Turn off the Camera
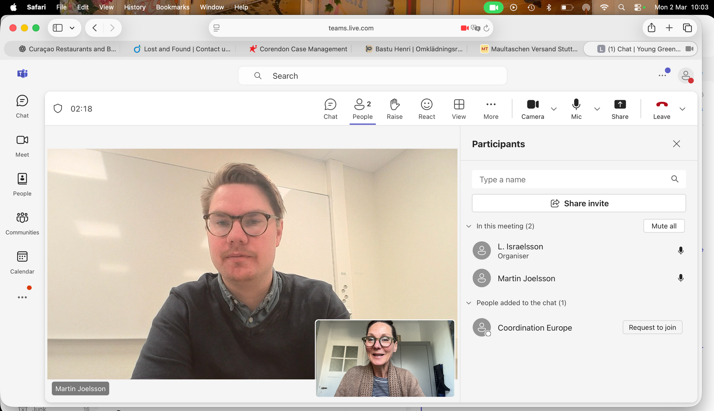Screen dimensions: 714x411 click(x=533, y=109)
